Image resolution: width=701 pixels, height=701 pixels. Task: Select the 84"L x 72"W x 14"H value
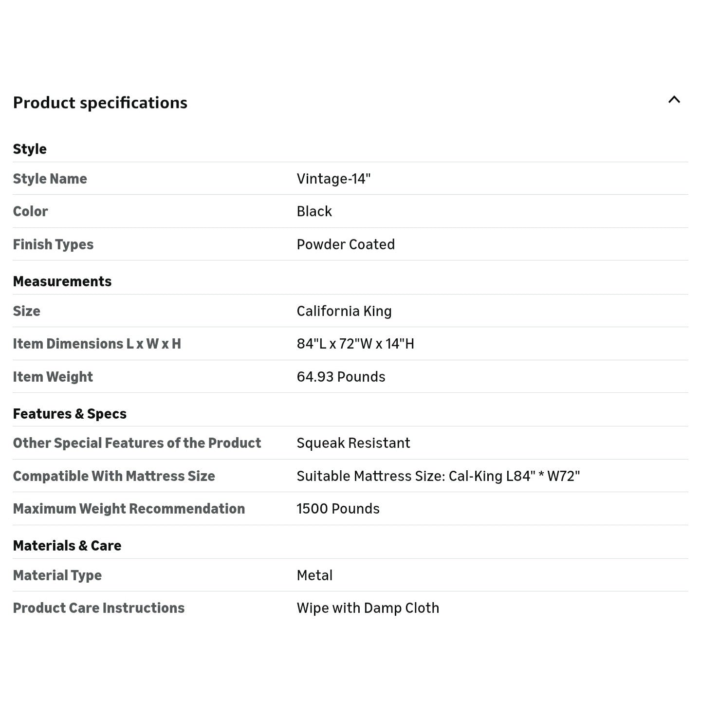(355, 344)
